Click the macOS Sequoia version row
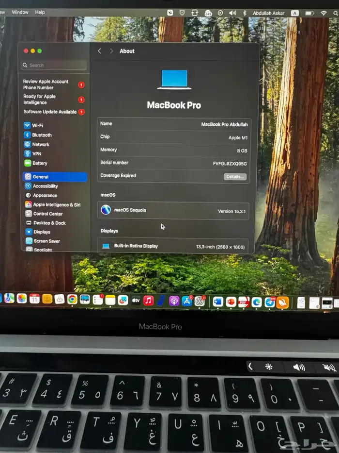 click(x=173, y=211)
